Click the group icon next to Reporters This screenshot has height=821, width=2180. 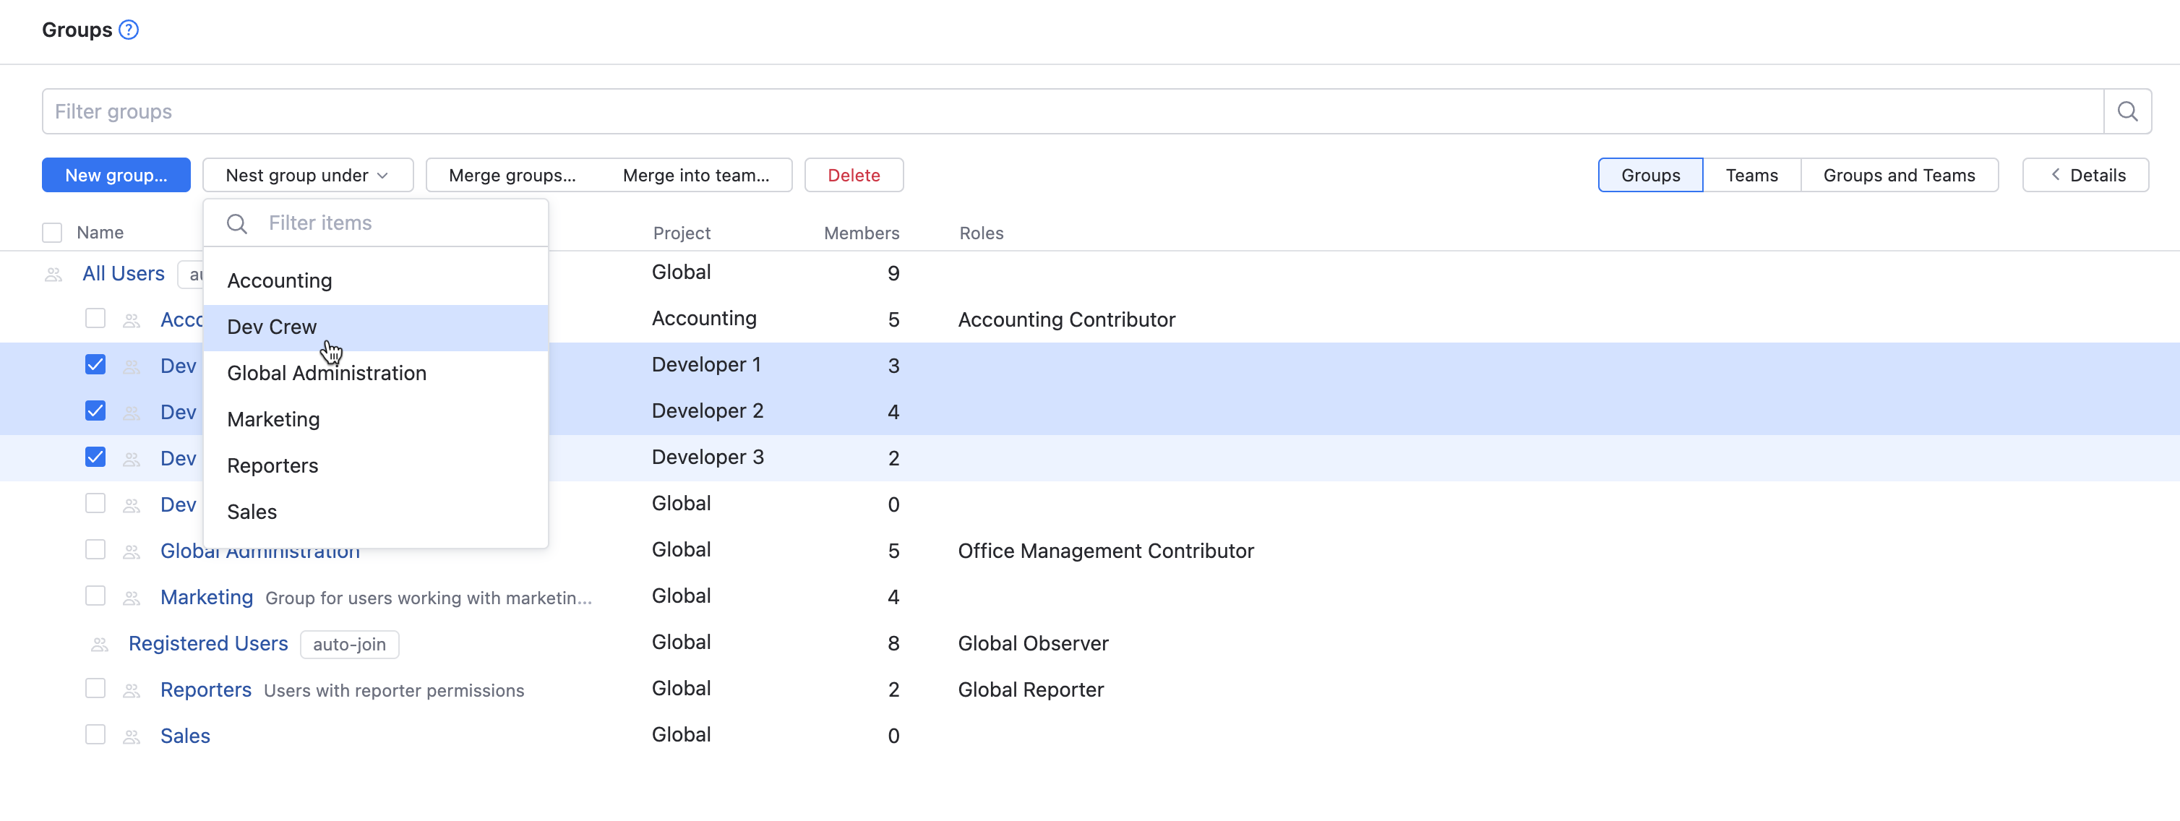(131, 691)
